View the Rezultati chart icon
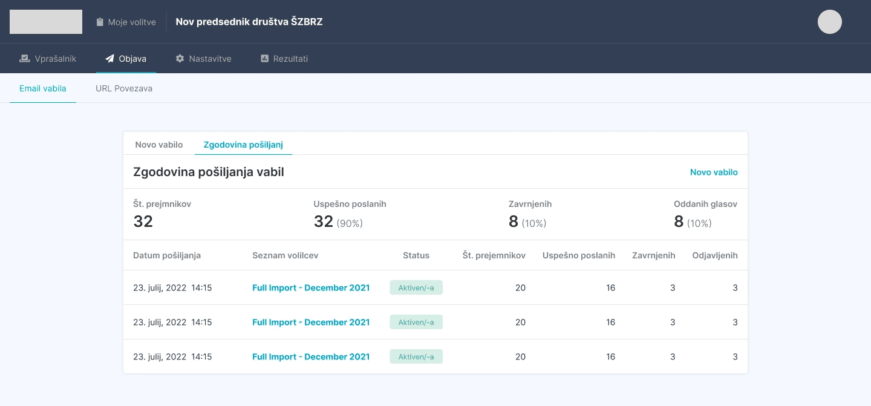 click(264, 58)
